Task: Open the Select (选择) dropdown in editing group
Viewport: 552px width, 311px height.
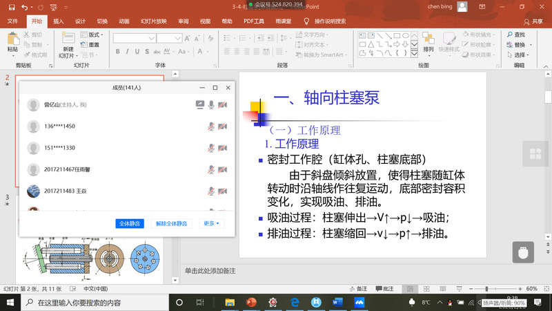Action: pos(520,55)
